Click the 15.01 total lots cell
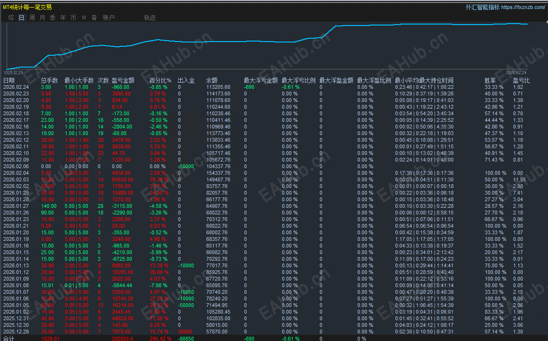This screenshot has height=341, width=548. pos(47,285)
